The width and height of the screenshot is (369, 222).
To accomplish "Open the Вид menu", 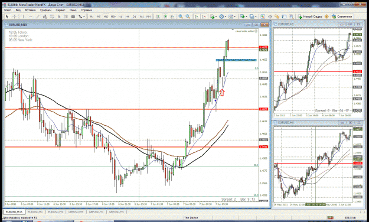I will tap(18, 10).
